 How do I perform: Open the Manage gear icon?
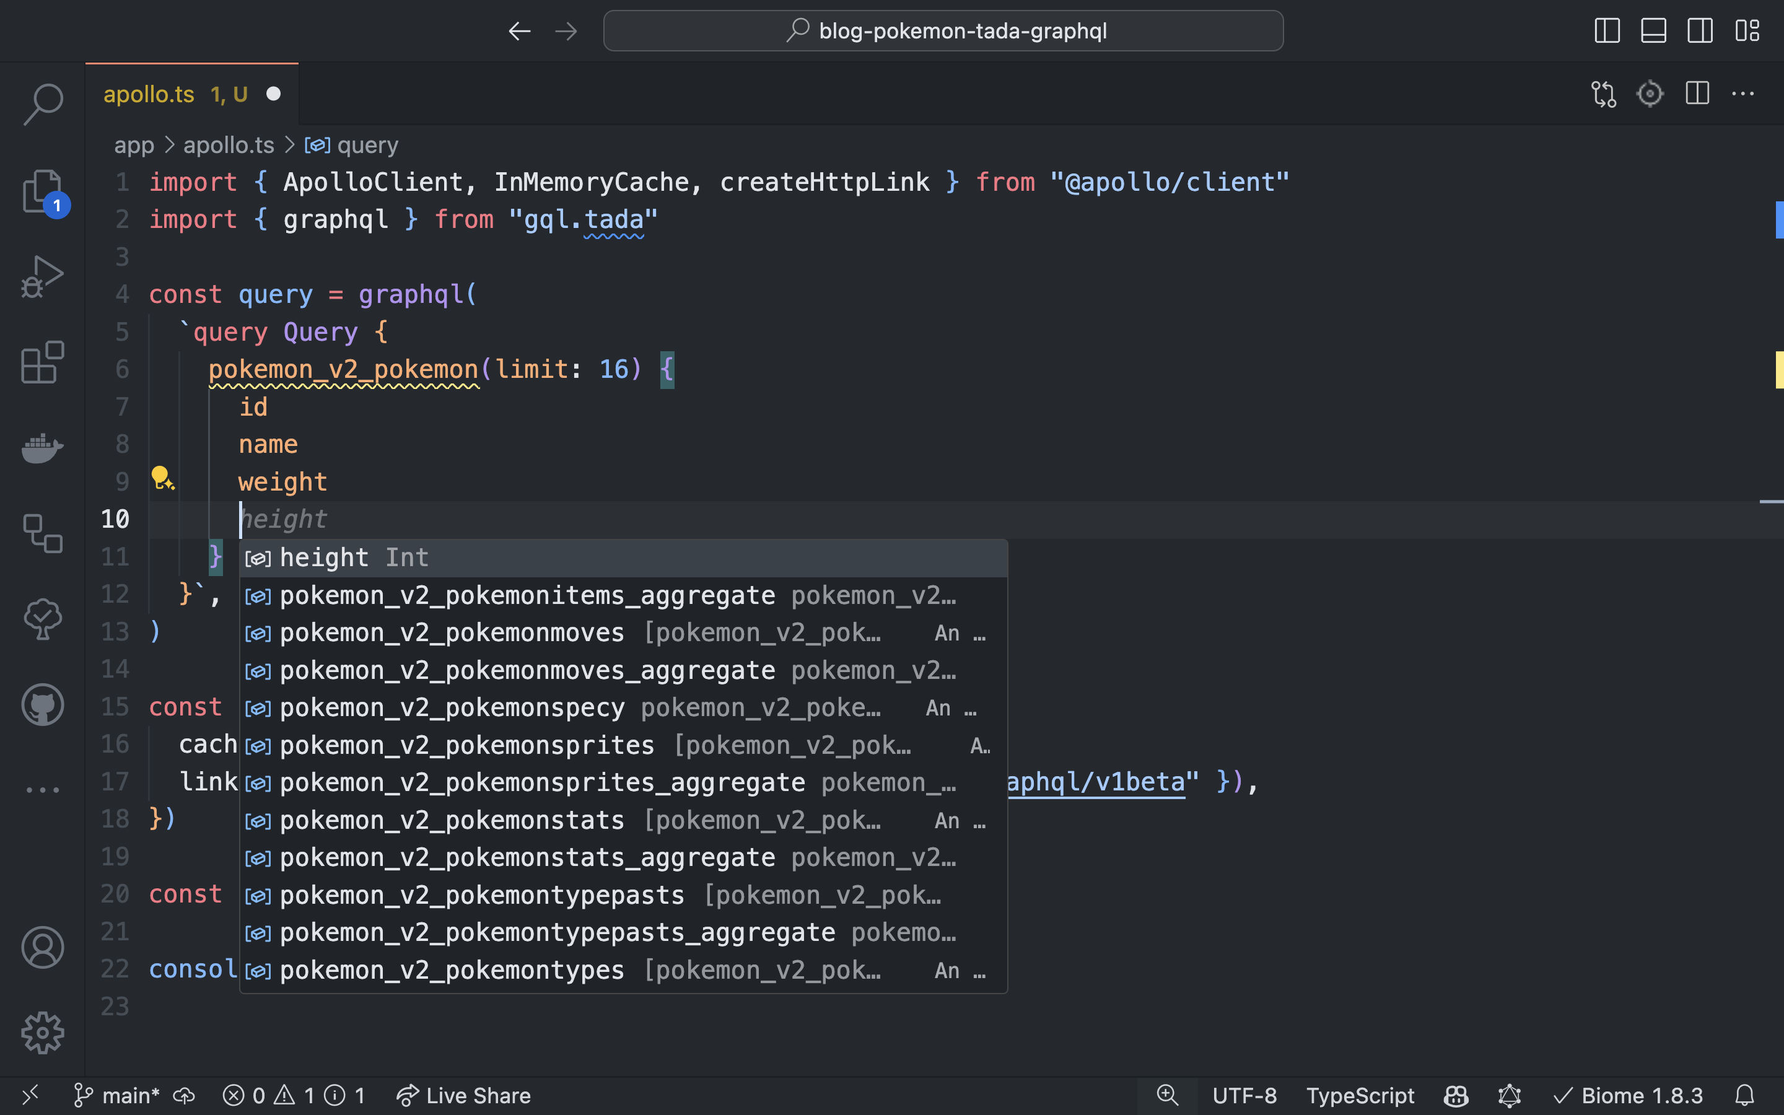[43, 1033]
